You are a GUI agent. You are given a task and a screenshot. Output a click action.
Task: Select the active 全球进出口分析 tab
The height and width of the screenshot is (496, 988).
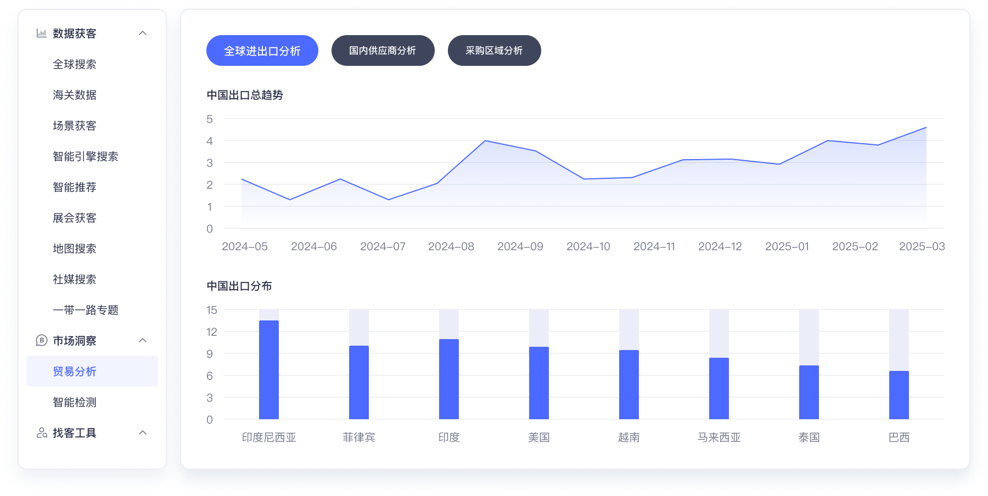click(x=262, y=50)
